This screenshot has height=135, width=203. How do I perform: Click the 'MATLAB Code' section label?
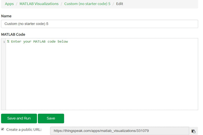(x=13, y=35)
